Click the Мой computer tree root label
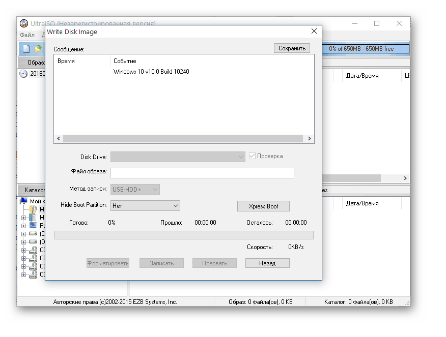Viewport: 446px width, 337px height. point(37,201)
